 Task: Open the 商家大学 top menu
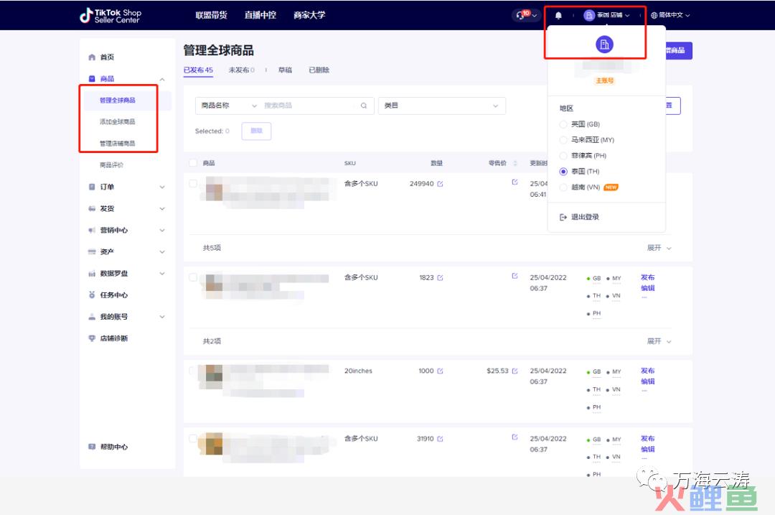[x=309, y=15]
